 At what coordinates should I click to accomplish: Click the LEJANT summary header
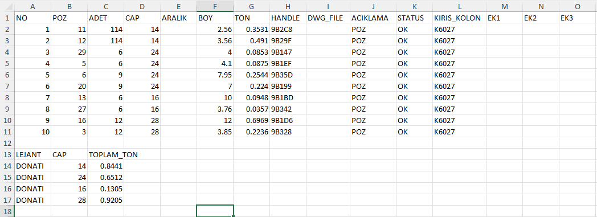coord(32,155)
